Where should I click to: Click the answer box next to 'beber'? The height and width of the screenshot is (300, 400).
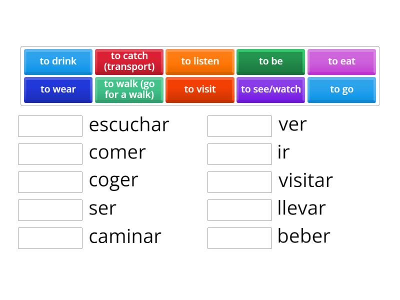click(x=239, y=238)
